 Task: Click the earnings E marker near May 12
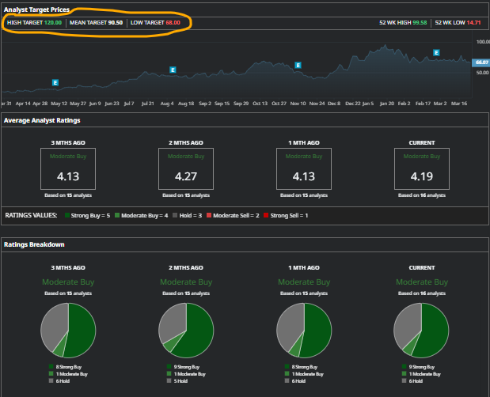tap(55, 82)
